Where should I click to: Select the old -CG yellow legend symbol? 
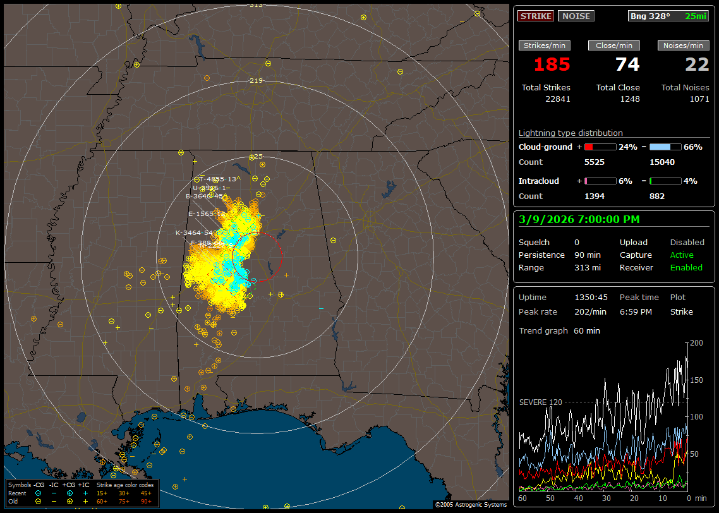click(39, 501)
